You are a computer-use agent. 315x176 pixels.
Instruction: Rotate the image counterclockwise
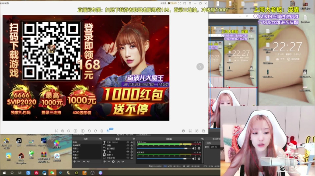89,131
